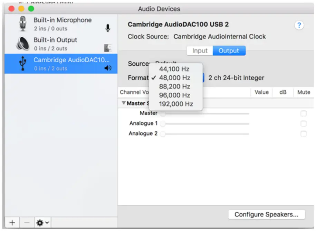Click the Built-in Output speaker icon
The height and width of the screenshot is (231, 316).
23,44
